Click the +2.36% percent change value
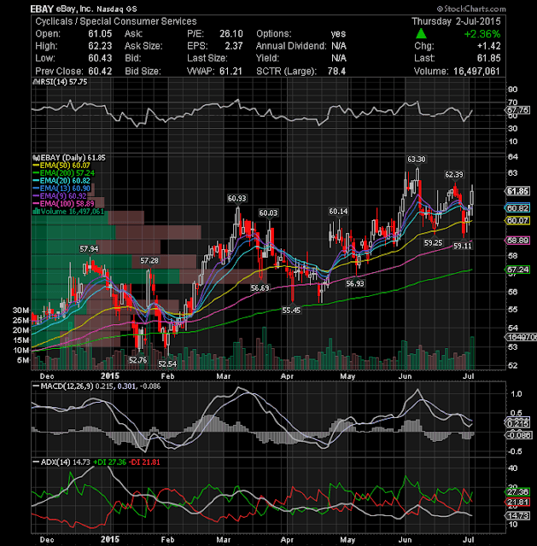Viewport: 537px width, 546px height. (482, 34)
